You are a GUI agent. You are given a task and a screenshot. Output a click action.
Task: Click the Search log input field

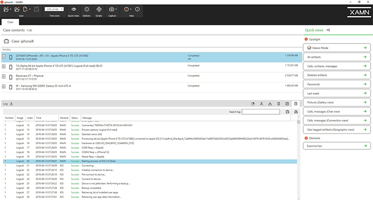click(261, 112)
